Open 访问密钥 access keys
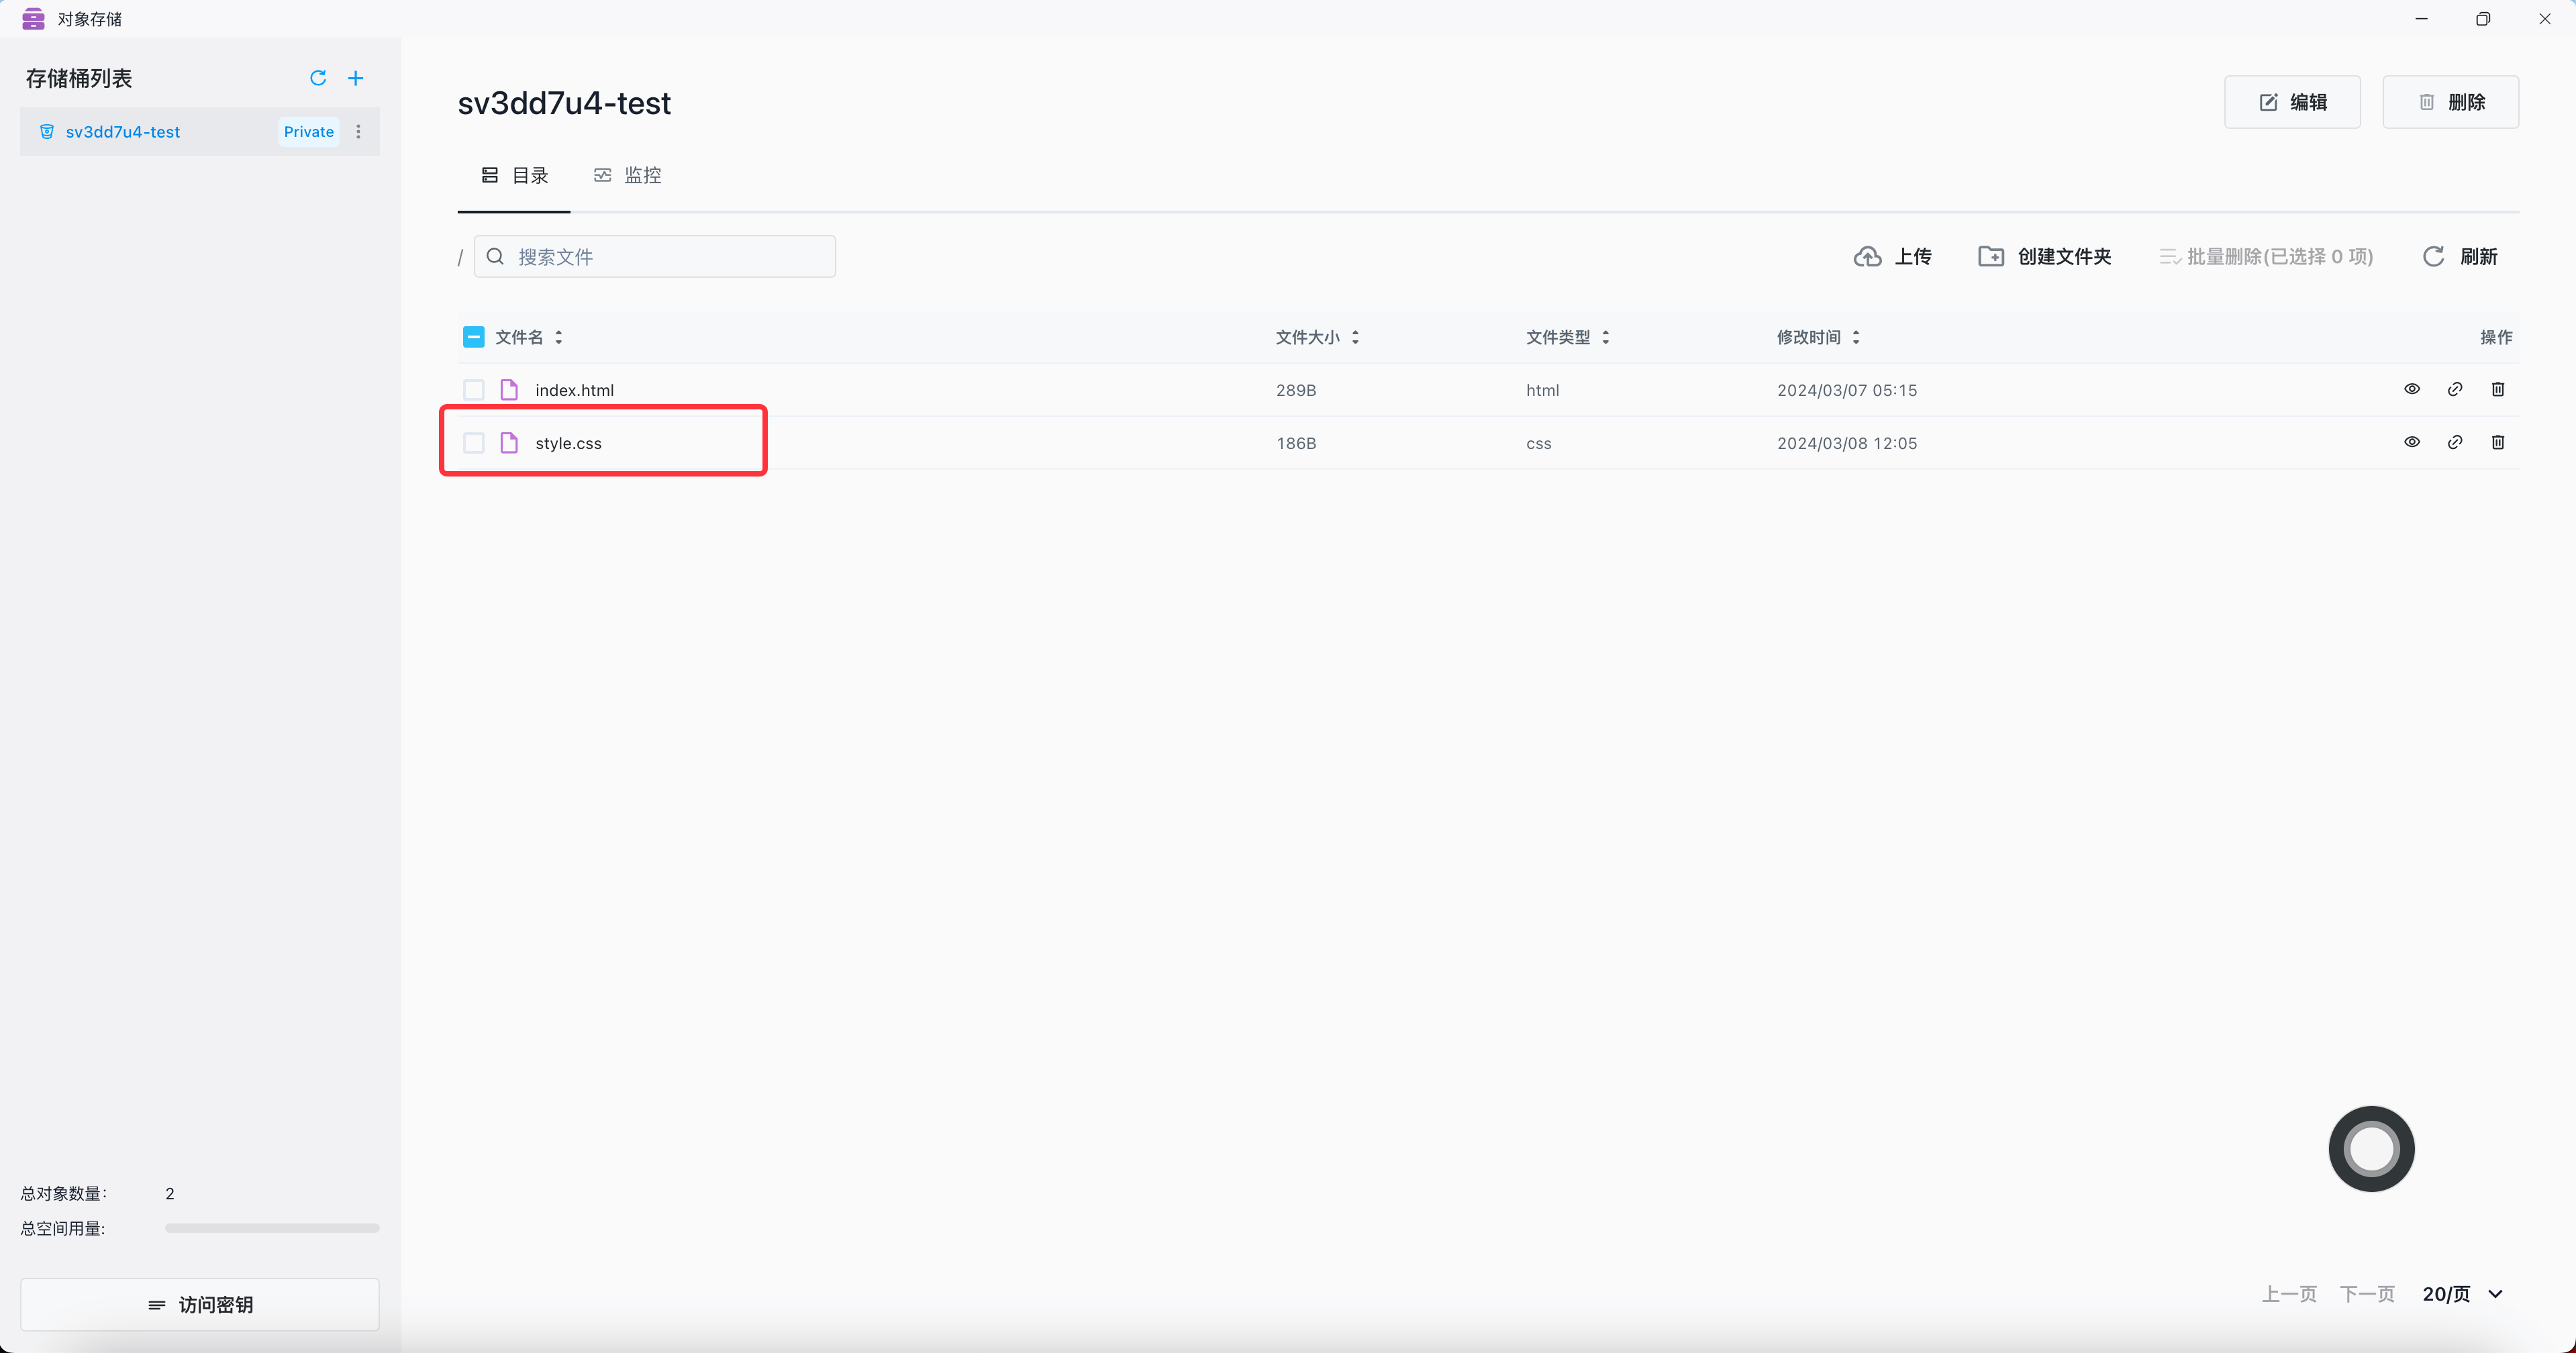The width and height of the screenshot is (2576, 1353). pyautogui.click(x=200, y=1304)
